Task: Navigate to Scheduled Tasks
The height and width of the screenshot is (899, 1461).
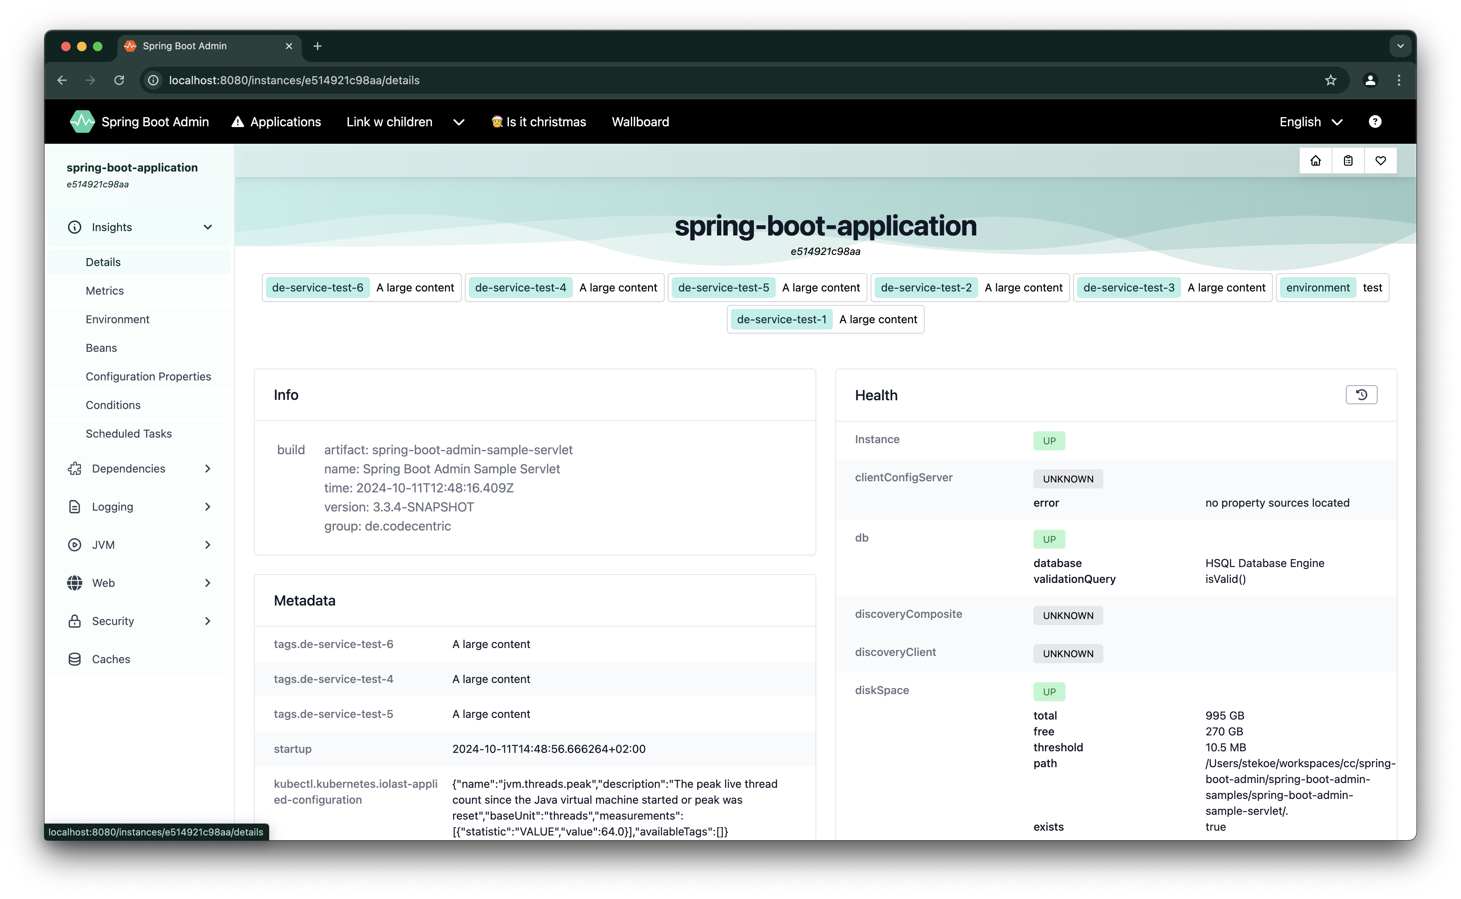Action: pyautogui.click(x=128, y=434)
